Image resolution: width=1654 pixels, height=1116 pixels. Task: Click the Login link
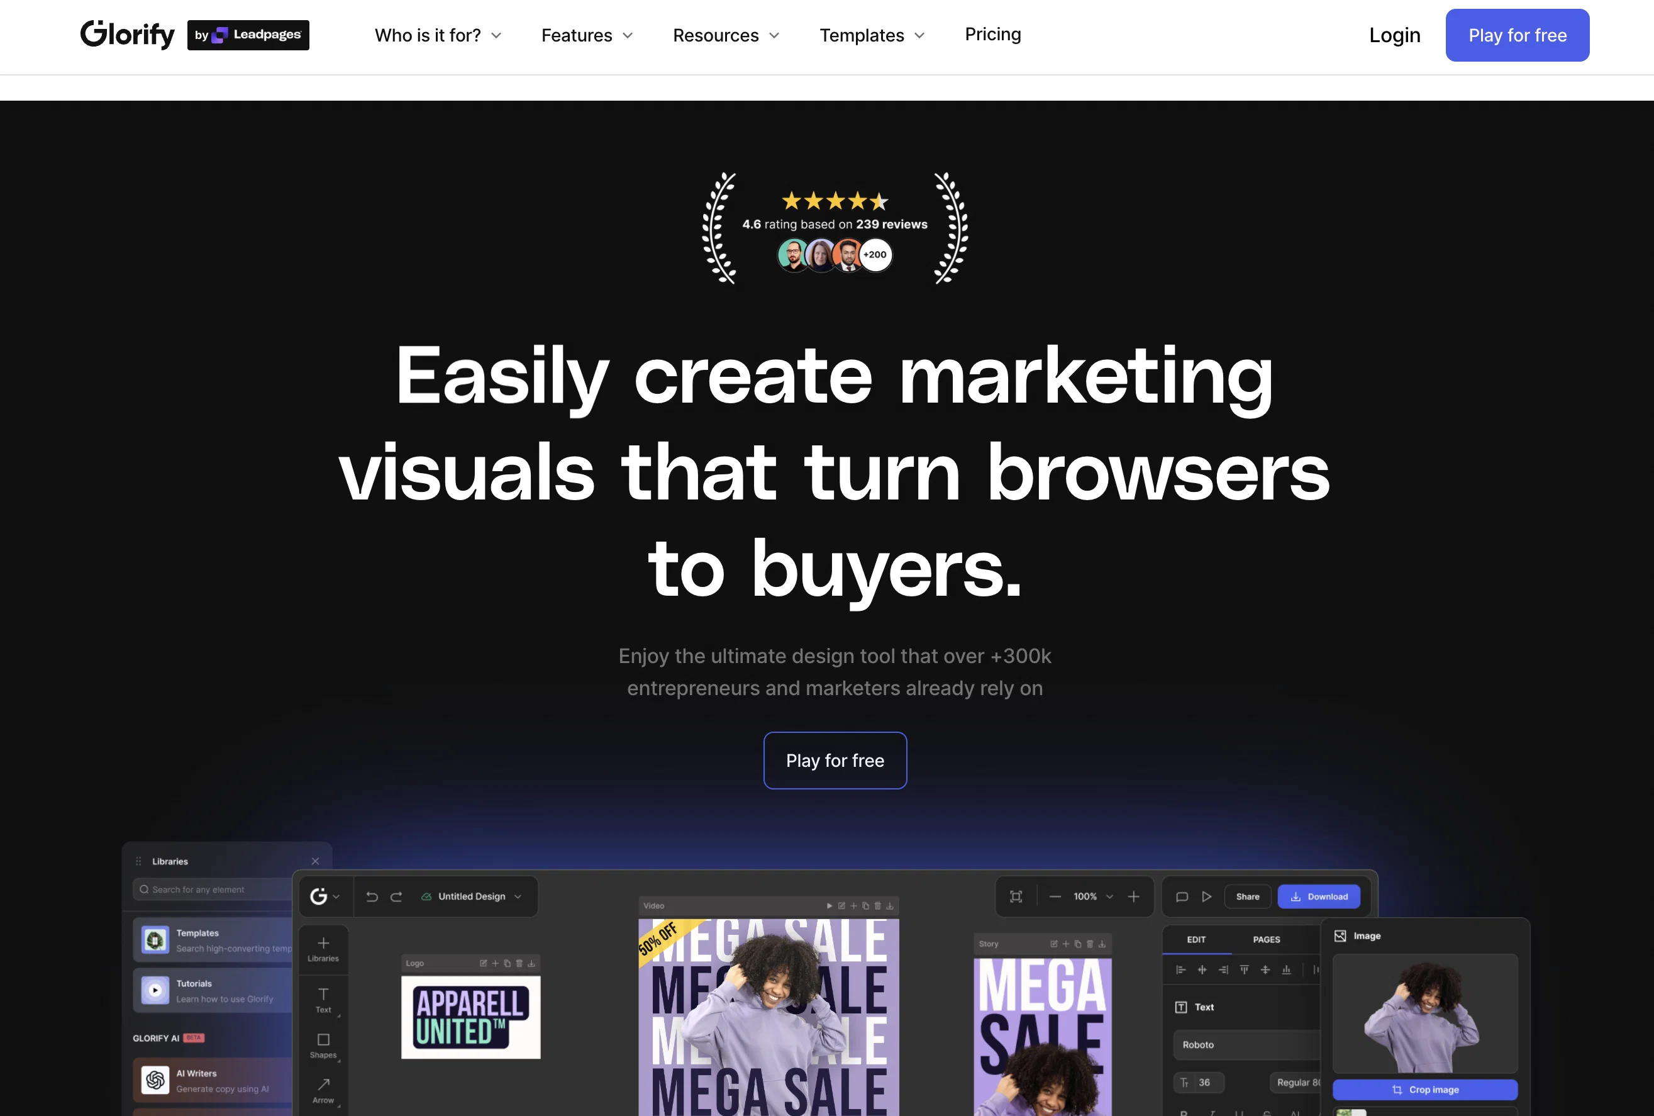click(1394, 35)
